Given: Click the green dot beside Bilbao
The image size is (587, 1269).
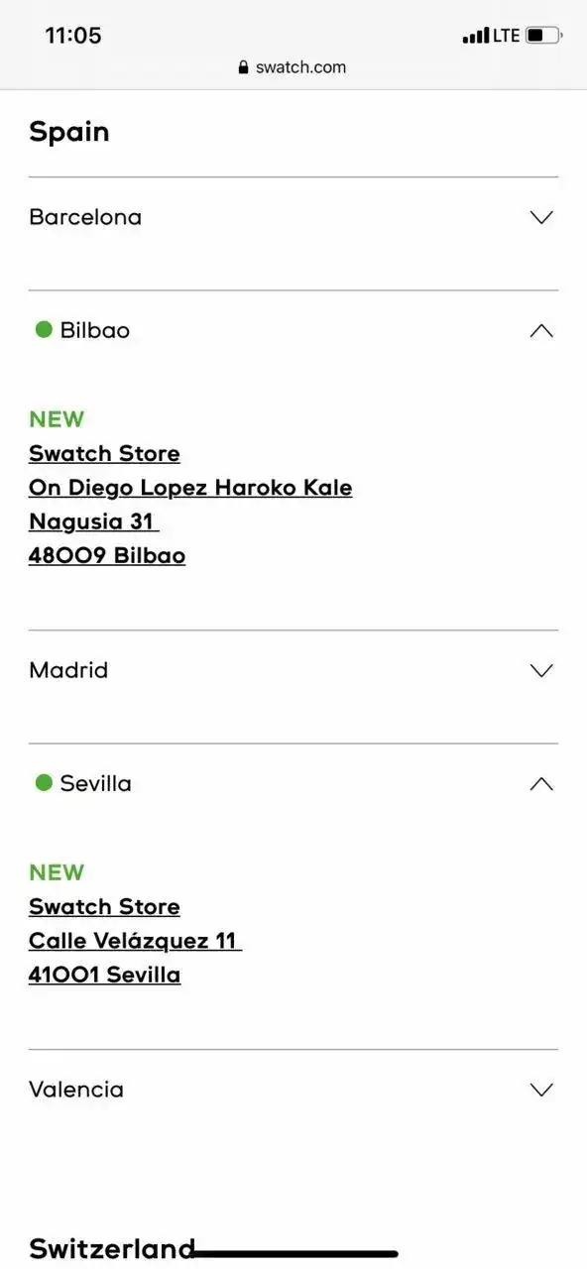Looking at the screenshot, I should point(44,329).
